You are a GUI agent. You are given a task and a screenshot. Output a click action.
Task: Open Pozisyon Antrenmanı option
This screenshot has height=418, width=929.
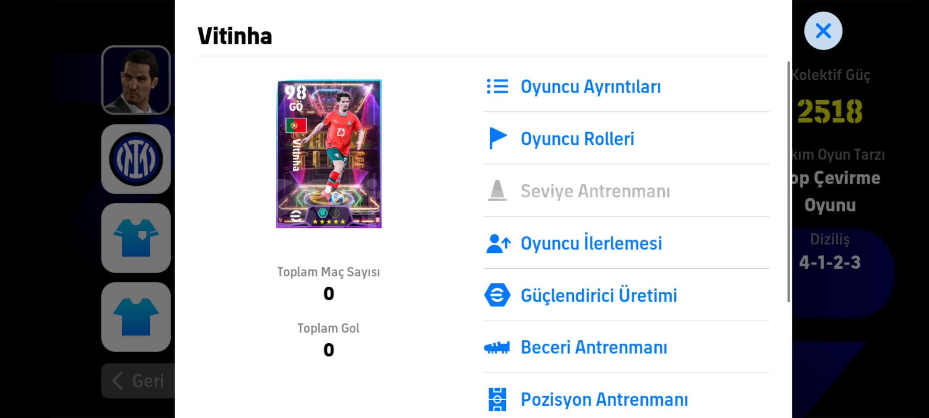point(626,399)
